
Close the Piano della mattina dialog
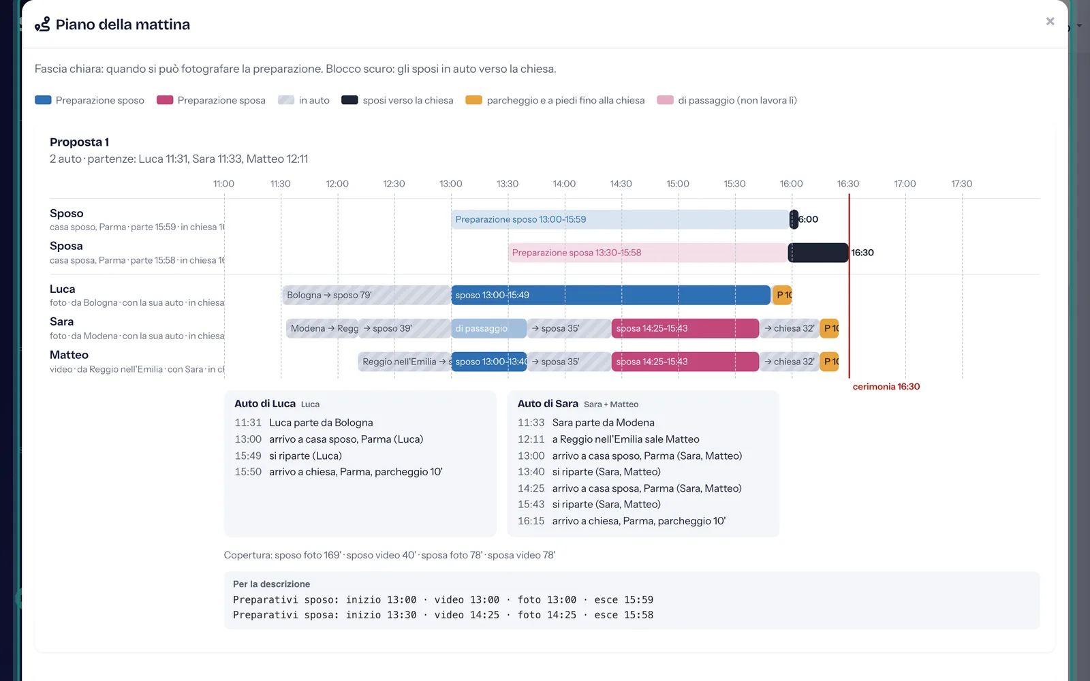(1050, 22)
